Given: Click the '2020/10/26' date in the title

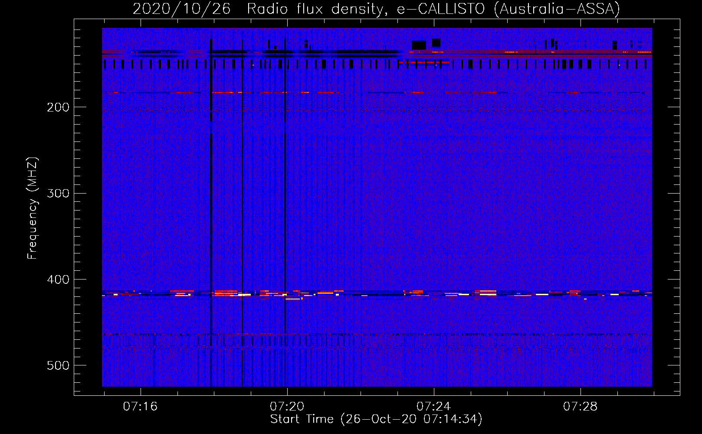Looking at the screenshot, I should [181, 9].
